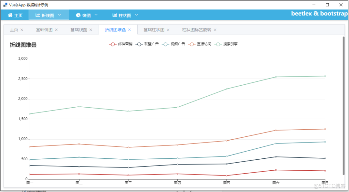Expand the 柱状图 dropdown
This screenshot has width=349, height=192.
[136, 15]
